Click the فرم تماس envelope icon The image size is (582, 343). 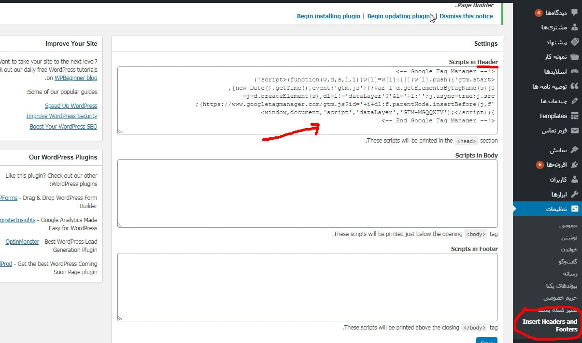pyautogui.click(x=574, y=131)
